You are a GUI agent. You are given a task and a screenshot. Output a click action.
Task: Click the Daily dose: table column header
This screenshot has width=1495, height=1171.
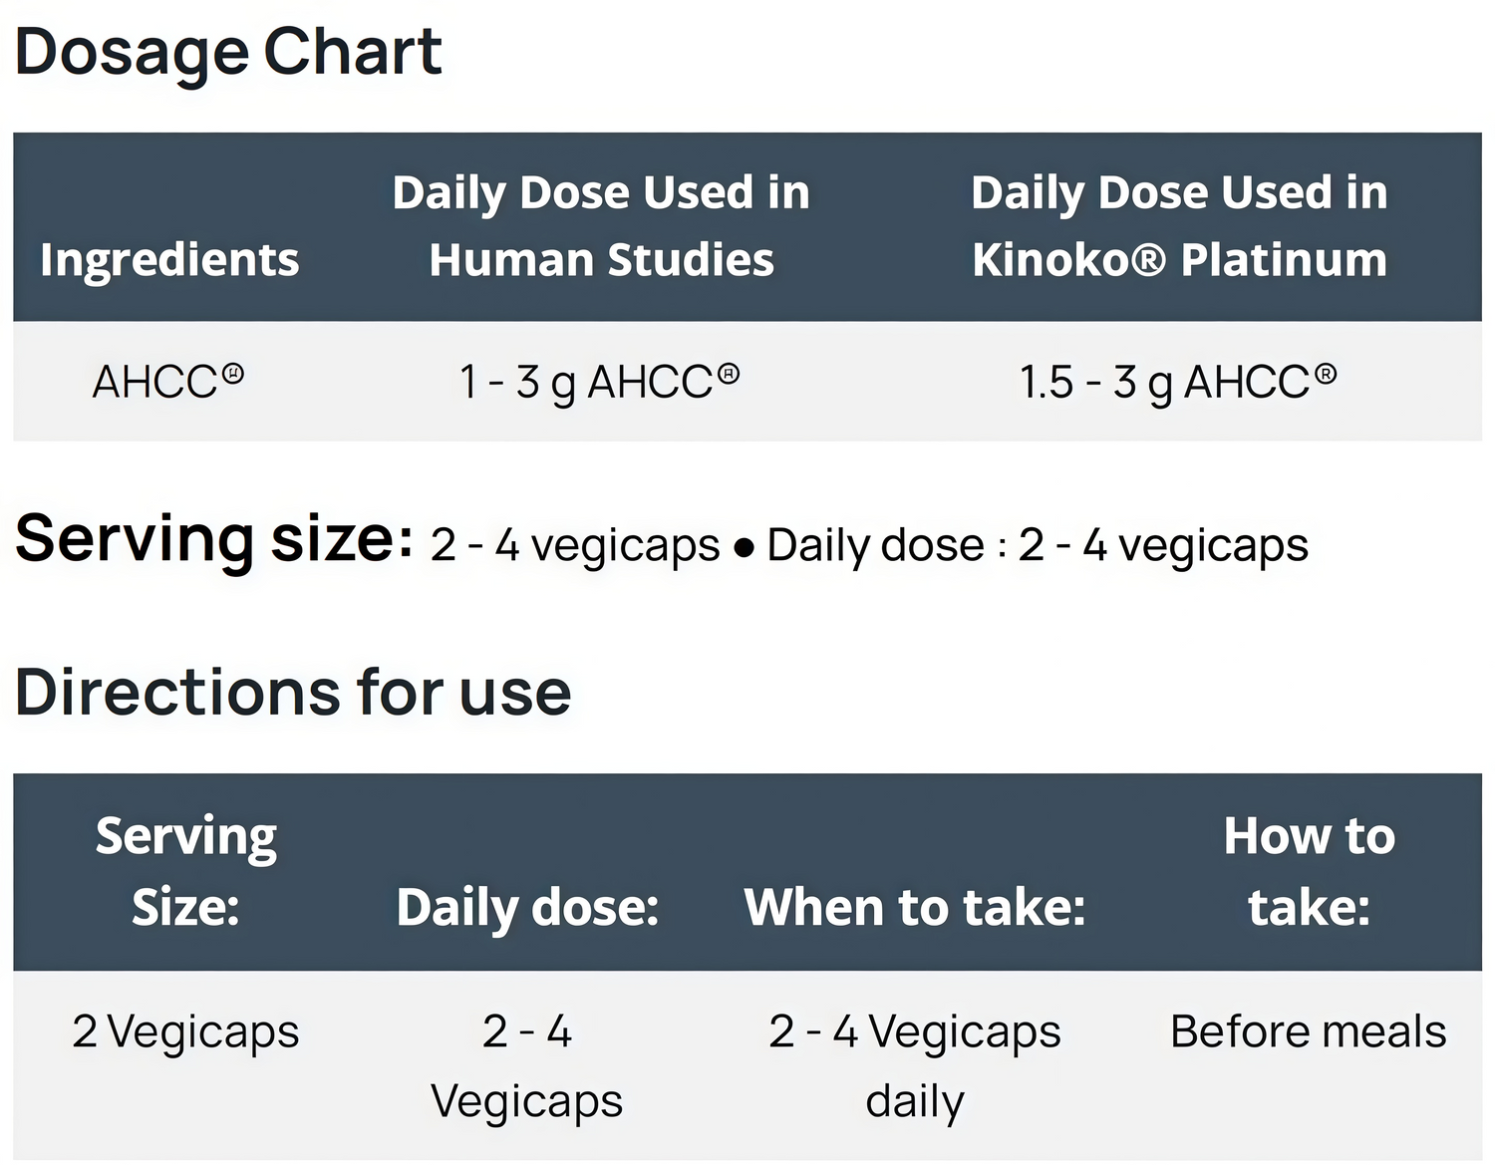[x=527, y=907]
